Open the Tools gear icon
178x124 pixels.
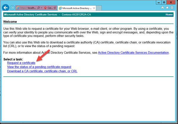coord(172,8)
